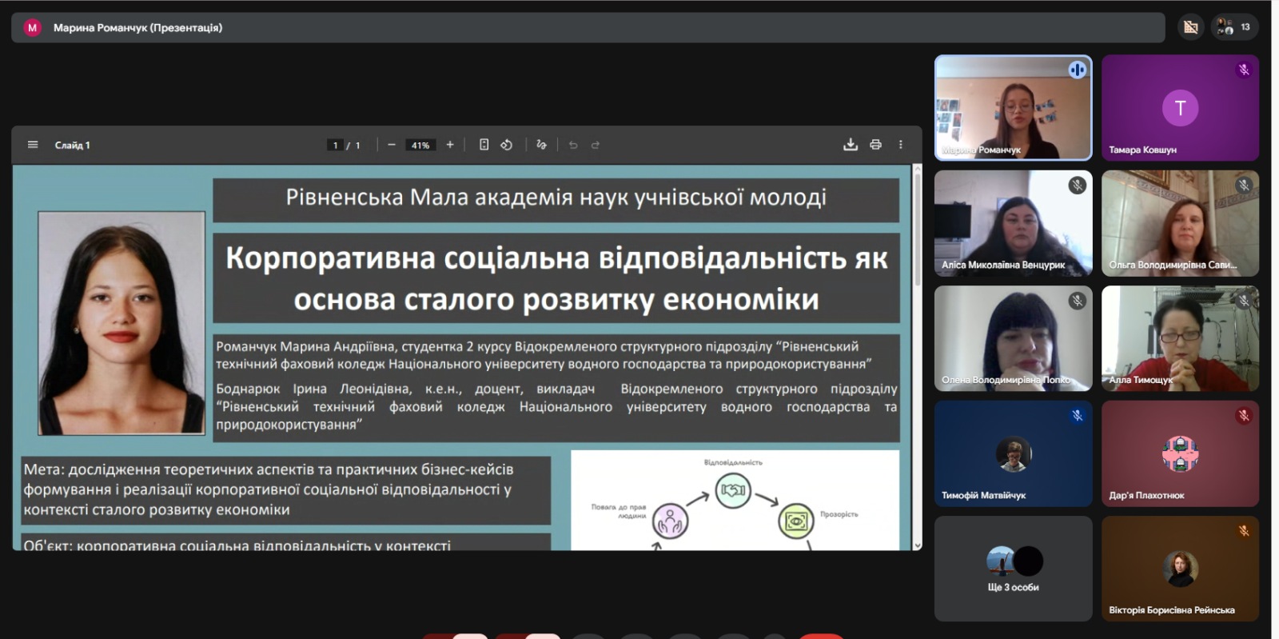Print the presentation slide
Screen dimensions: 1279x639
[x=875, y=145]
